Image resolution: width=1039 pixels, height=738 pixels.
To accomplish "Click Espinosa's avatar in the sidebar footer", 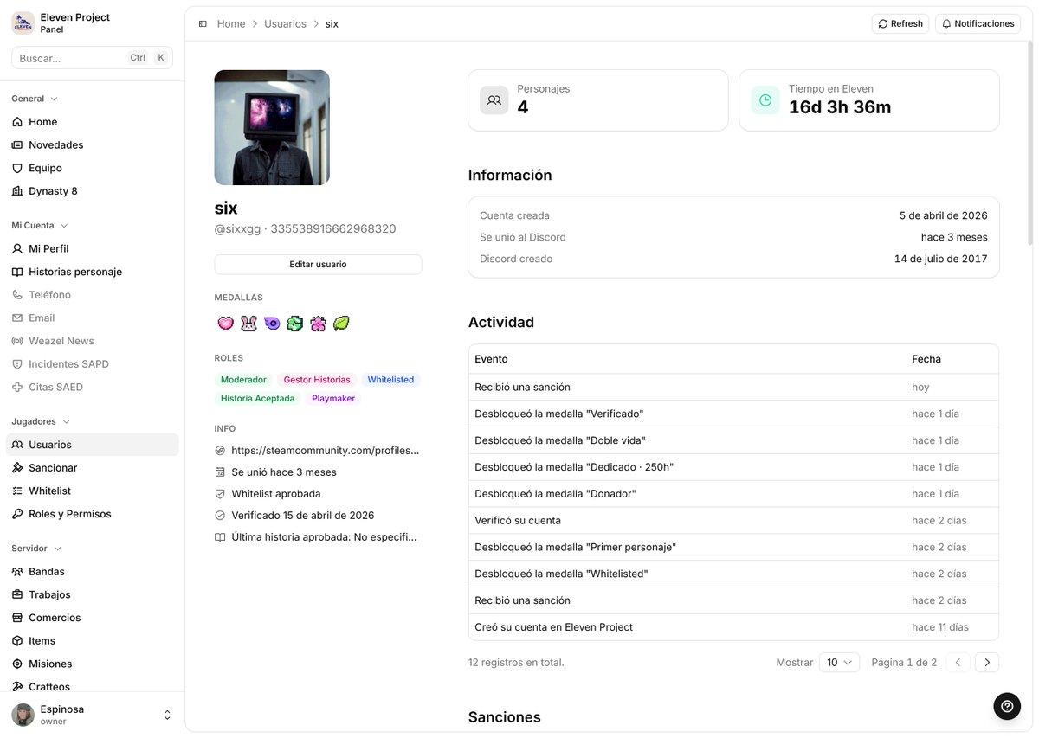I will [x=23, y=715].
